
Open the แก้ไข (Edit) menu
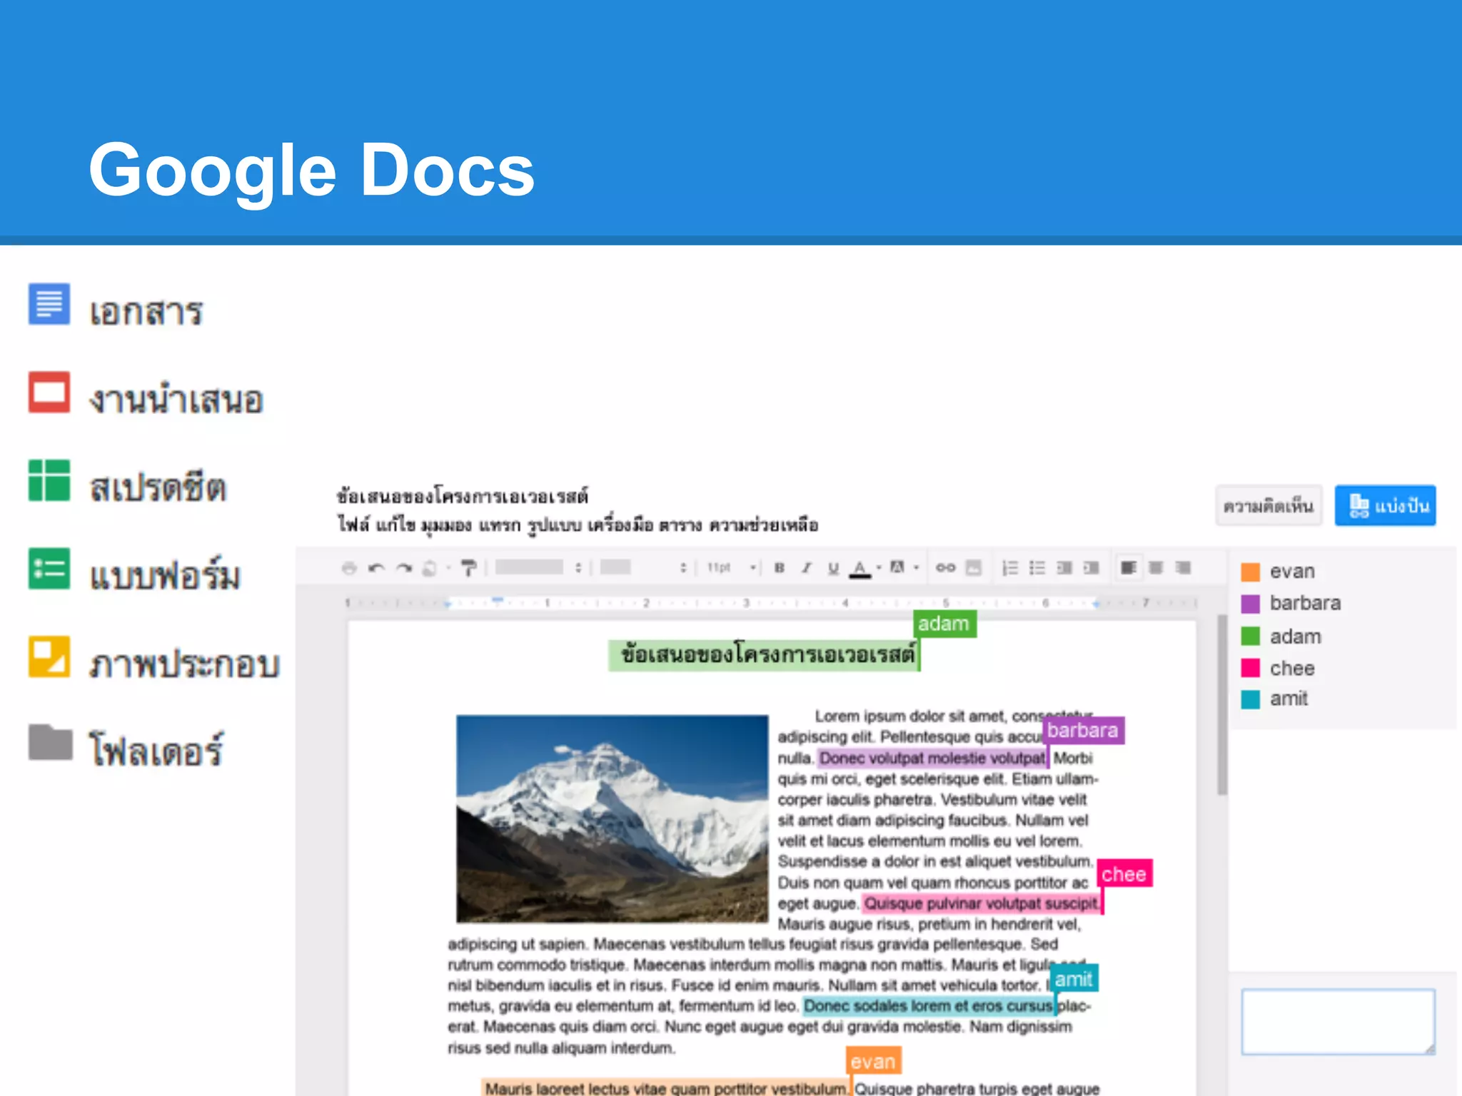pyautogui.click(x=395, y=525)
